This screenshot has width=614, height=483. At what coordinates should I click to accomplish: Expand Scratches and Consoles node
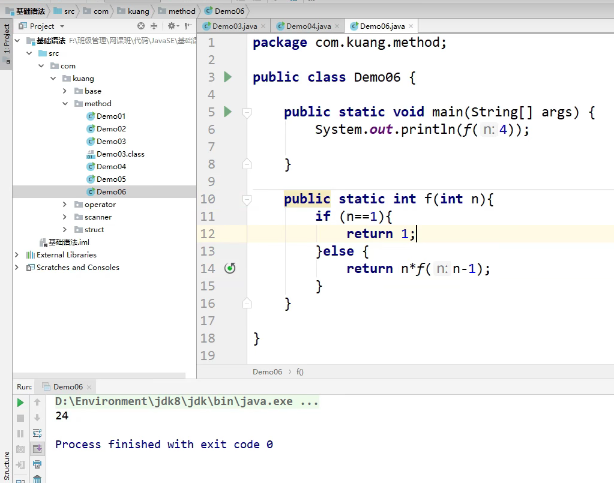[x=17, y=267]
